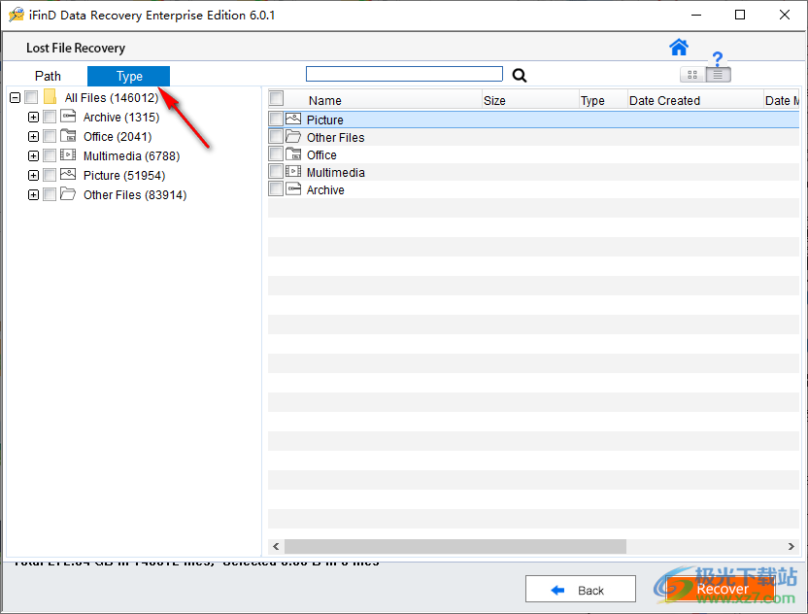Click inside the search input field
This screenshot has height=614, width=808.
(x=404, y=73)
